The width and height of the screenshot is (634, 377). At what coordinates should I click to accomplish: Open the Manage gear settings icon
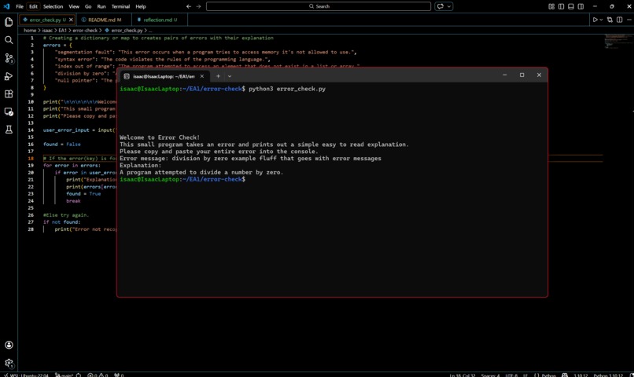click(9, 363)
